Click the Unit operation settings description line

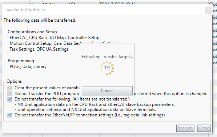pyautogui.click(x=85, y=110)
